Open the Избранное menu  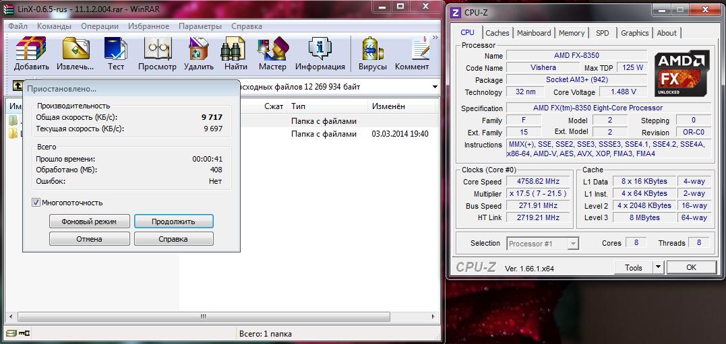click(148, 26)
